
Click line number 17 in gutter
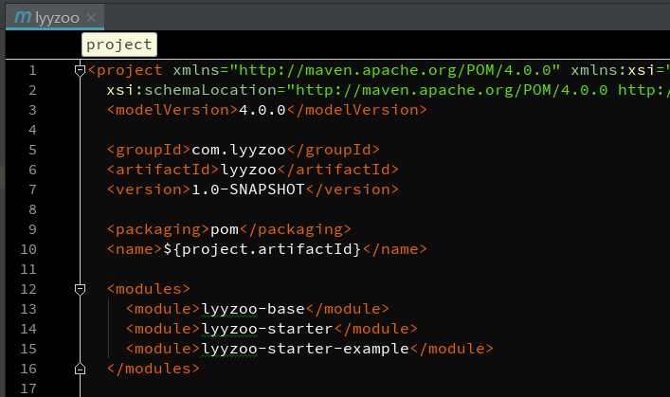coord(28,388)
